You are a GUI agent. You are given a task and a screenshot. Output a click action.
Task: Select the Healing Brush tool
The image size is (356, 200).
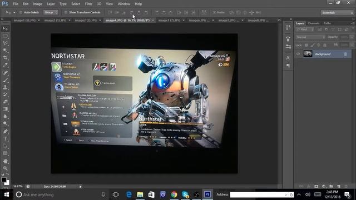point(5,73)
